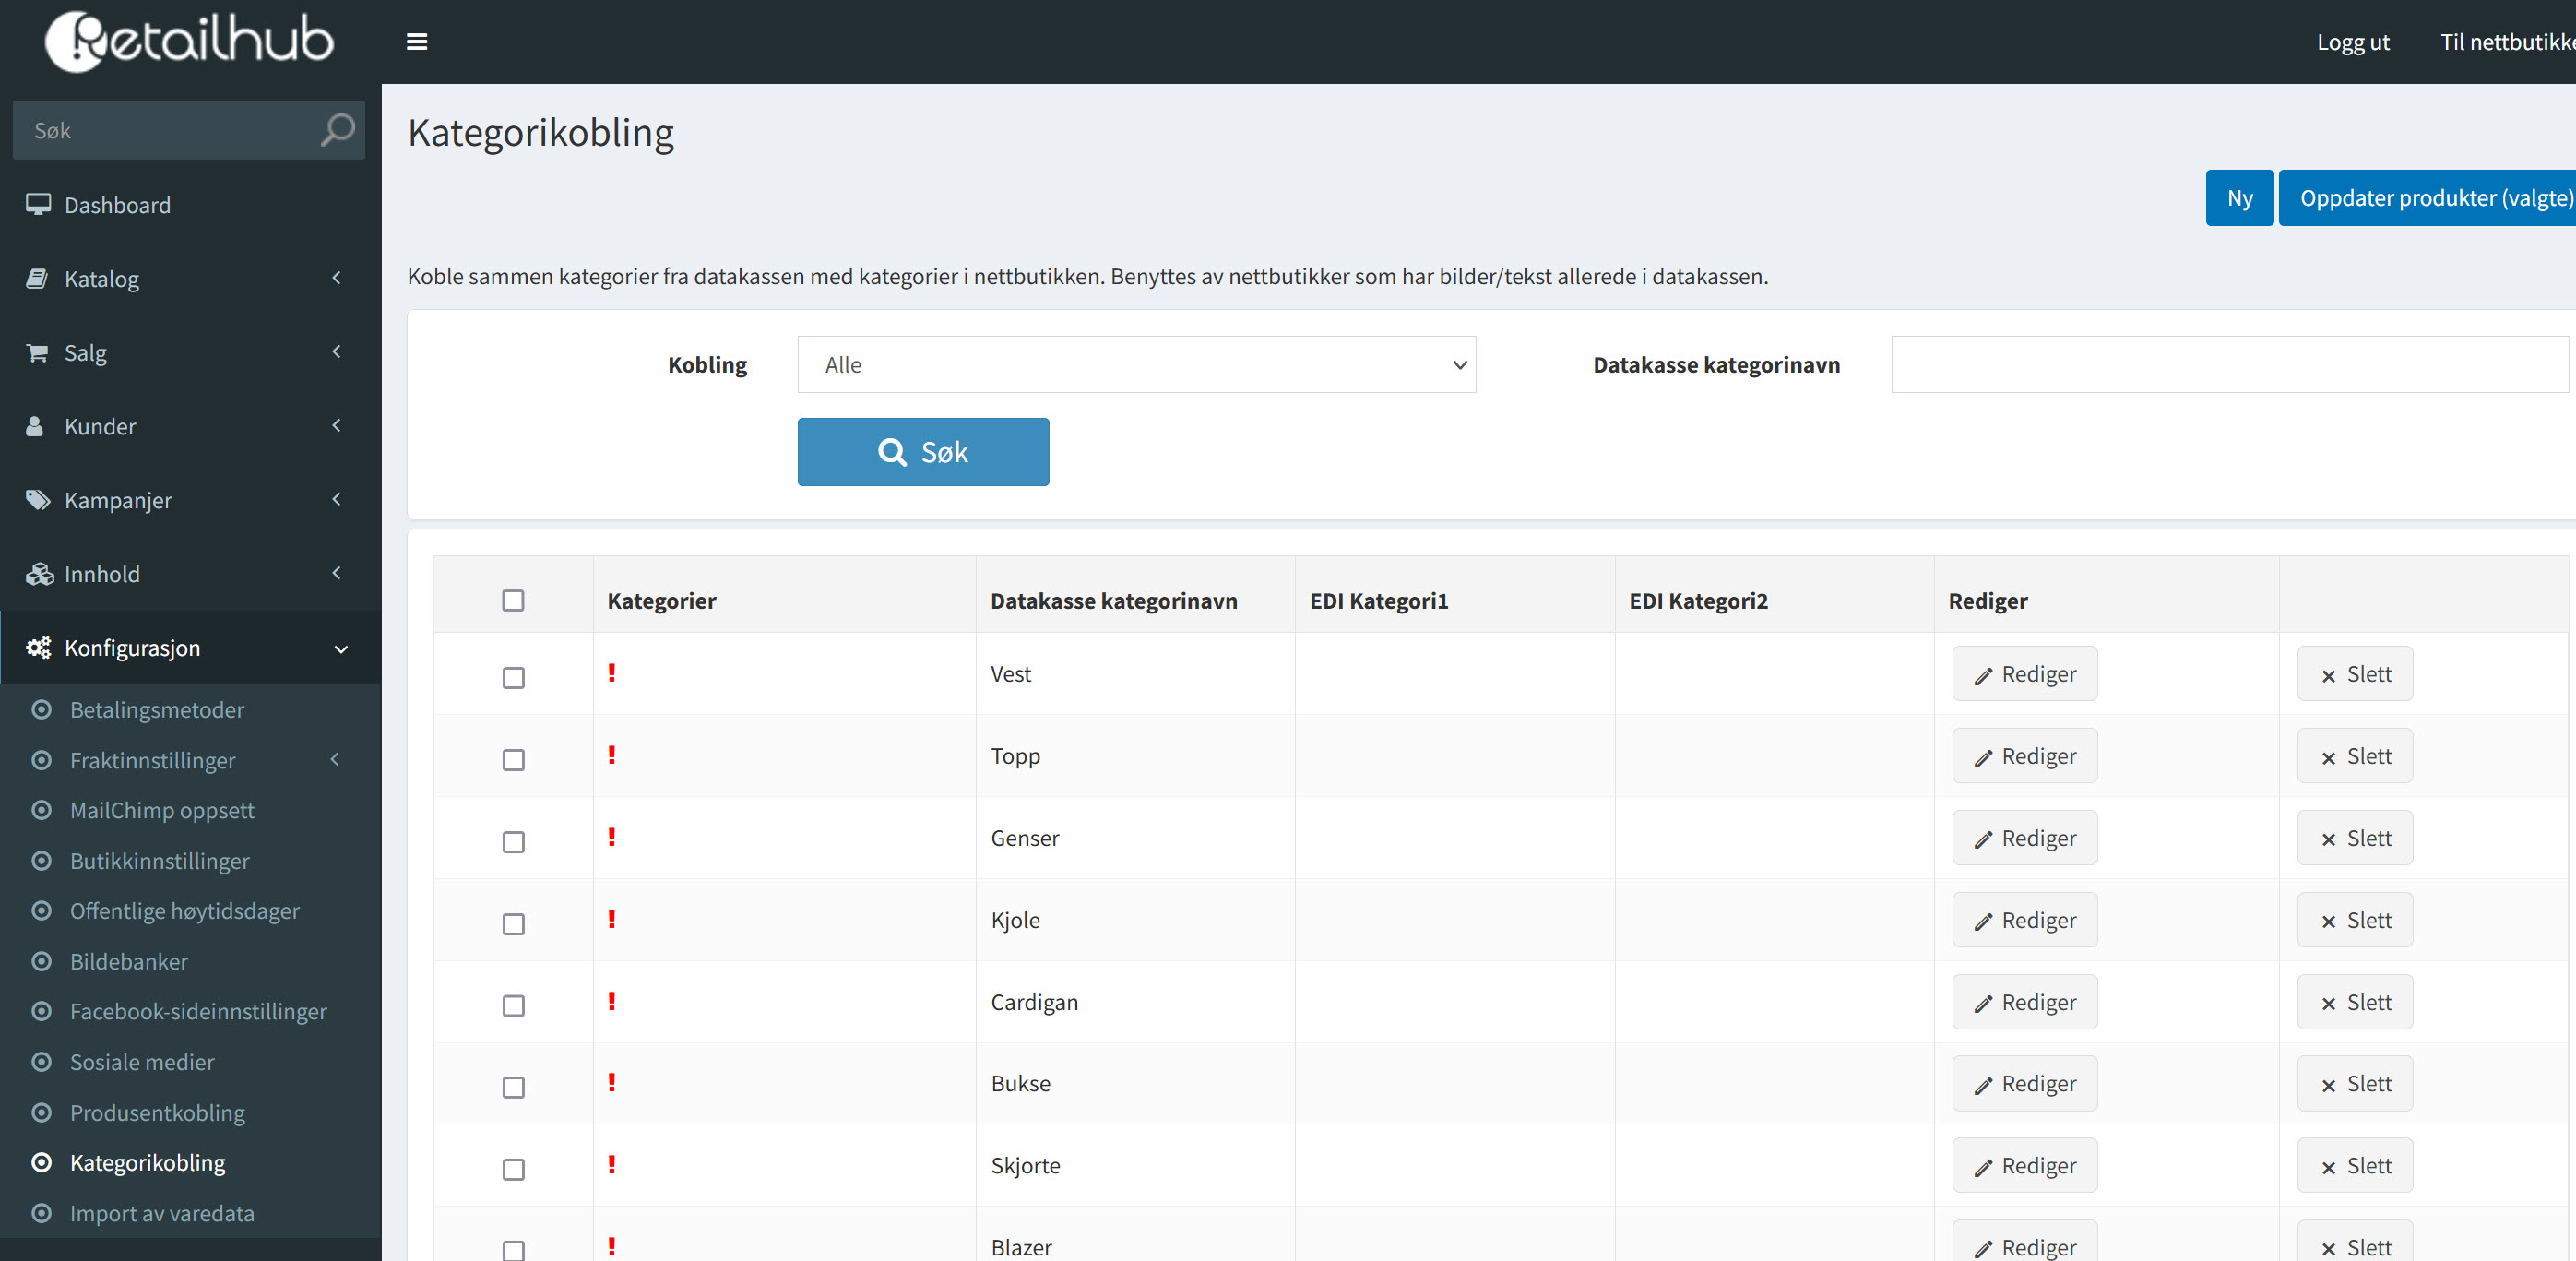Open Produsentkobling in the sidebar
The image size is (2576, 1261).
click(x=157, y=1112)
